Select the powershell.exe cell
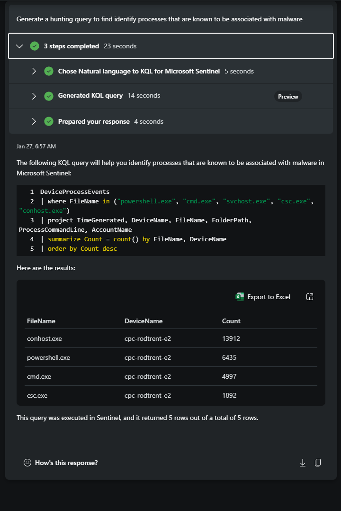This screenshot has height=511, width=341. coord(48,357)
